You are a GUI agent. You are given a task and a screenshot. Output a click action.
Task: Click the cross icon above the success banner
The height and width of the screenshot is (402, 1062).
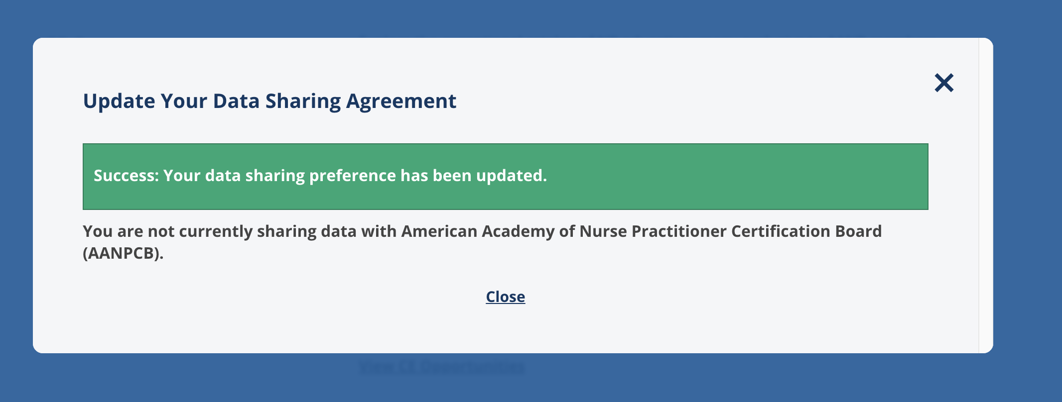(944, 83)
